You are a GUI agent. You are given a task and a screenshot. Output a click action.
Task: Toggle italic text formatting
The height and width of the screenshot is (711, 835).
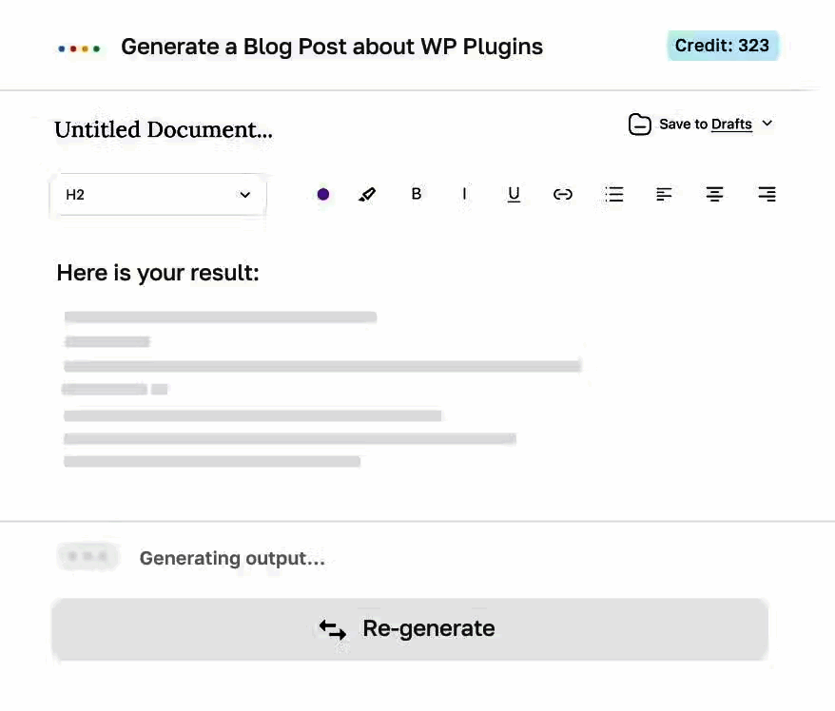pos(464,194)
